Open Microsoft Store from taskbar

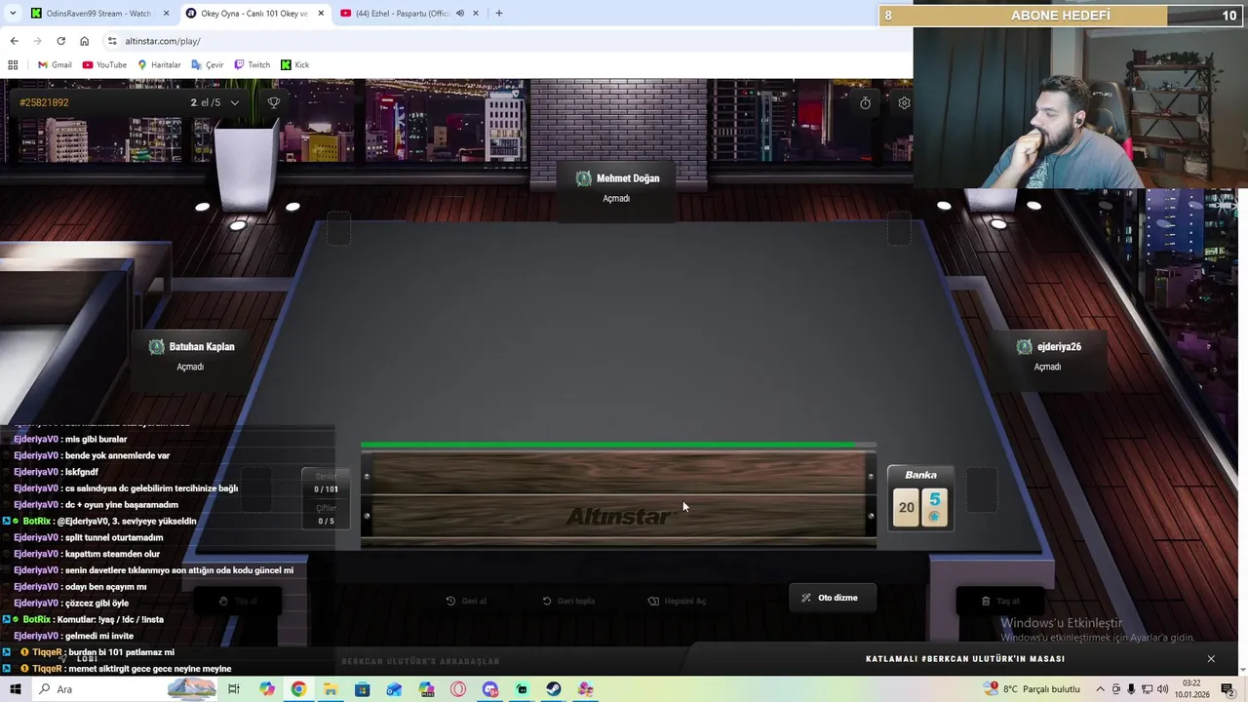(x=363, y=689)
